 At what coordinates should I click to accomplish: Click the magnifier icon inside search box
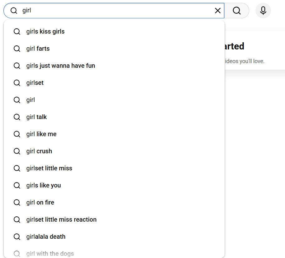pos(14,11)
